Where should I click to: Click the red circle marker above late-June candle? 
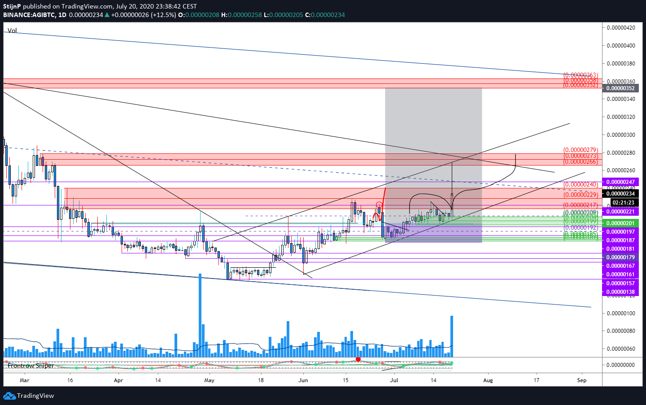coord(379,205)
